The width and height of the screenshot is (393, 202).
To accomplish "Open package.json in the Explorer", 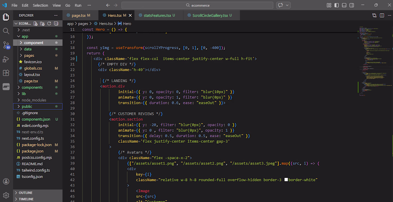I will pos(33,151).
